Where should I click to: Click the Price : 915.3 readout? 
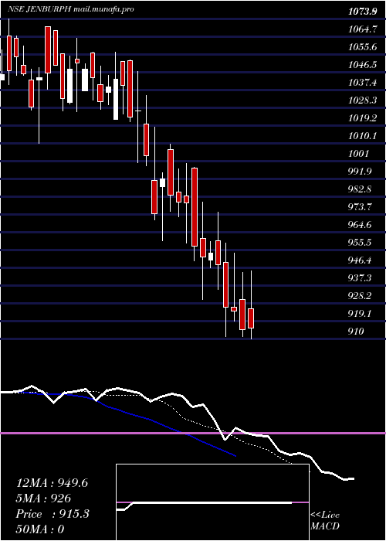click(52, 514)
